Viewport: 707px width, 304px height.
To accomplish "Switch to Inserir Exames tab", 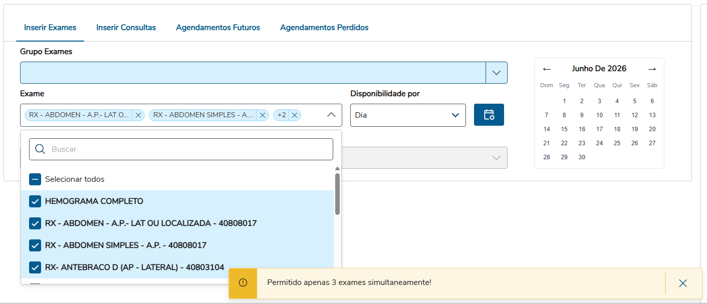I will pyautogui.click(x=50, y=28).
